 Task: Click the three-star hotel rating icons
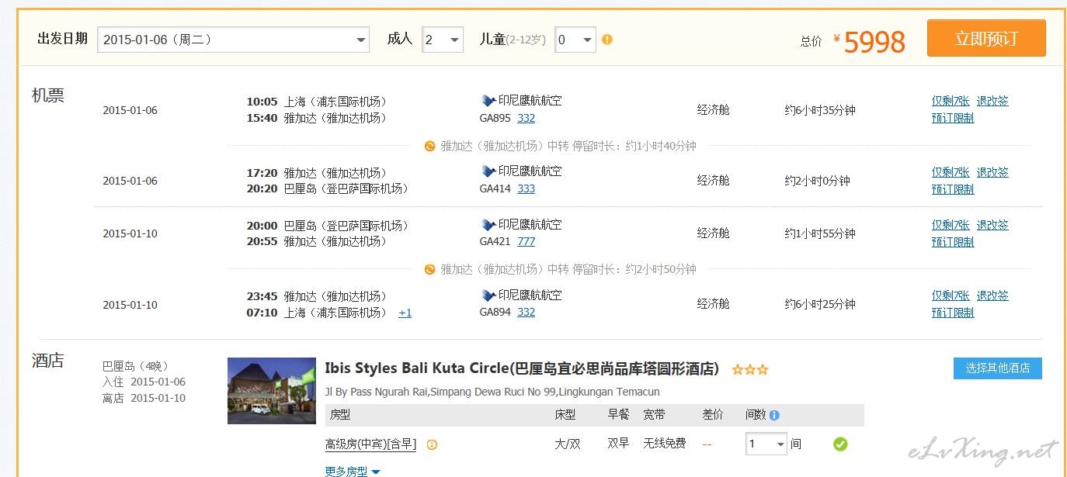click(x=750, y=370)
